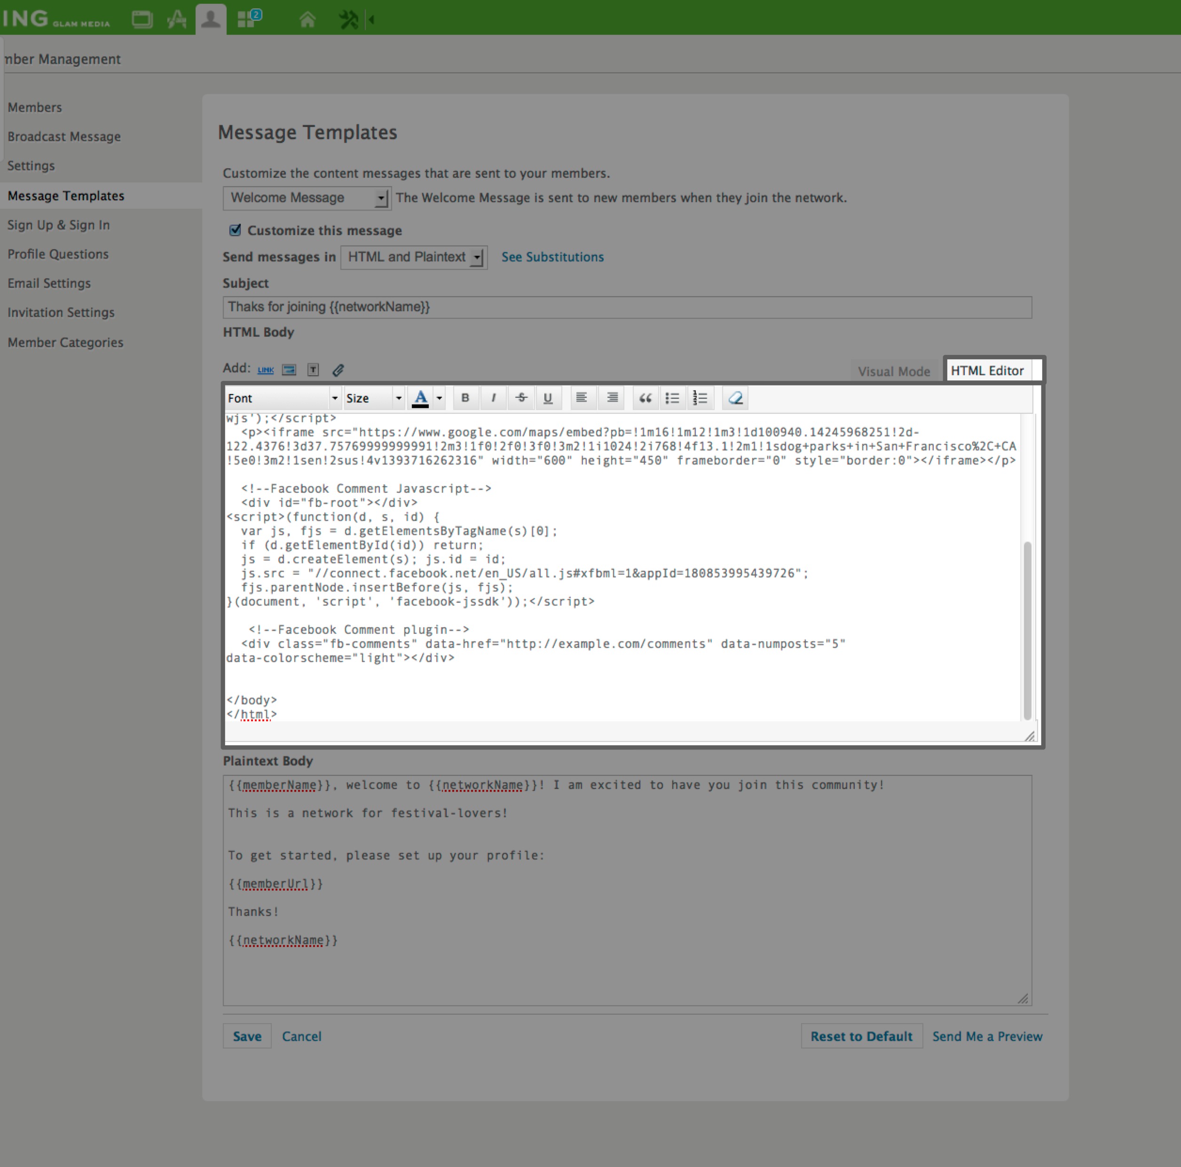Select Message Templates in the sidebar
Screen dimensions: 1181x1167
pyautogui.click(x=66, y=196)
